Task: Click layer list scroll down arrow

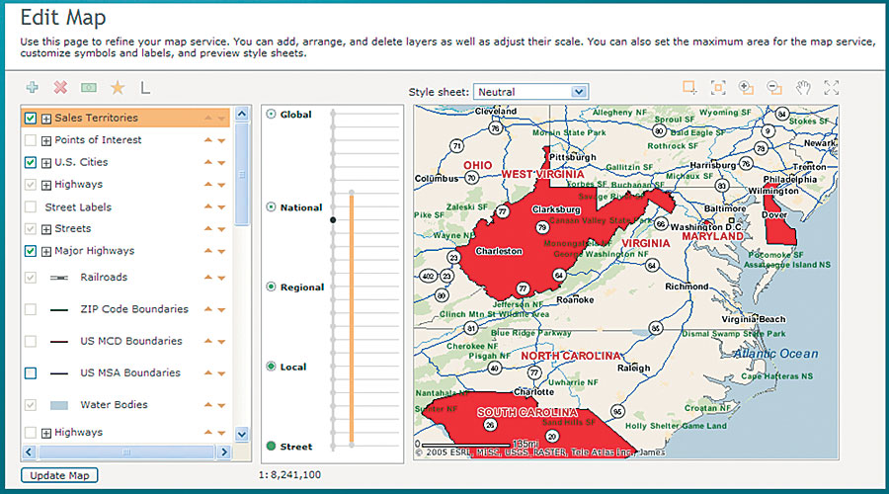Action: (242, 435)
